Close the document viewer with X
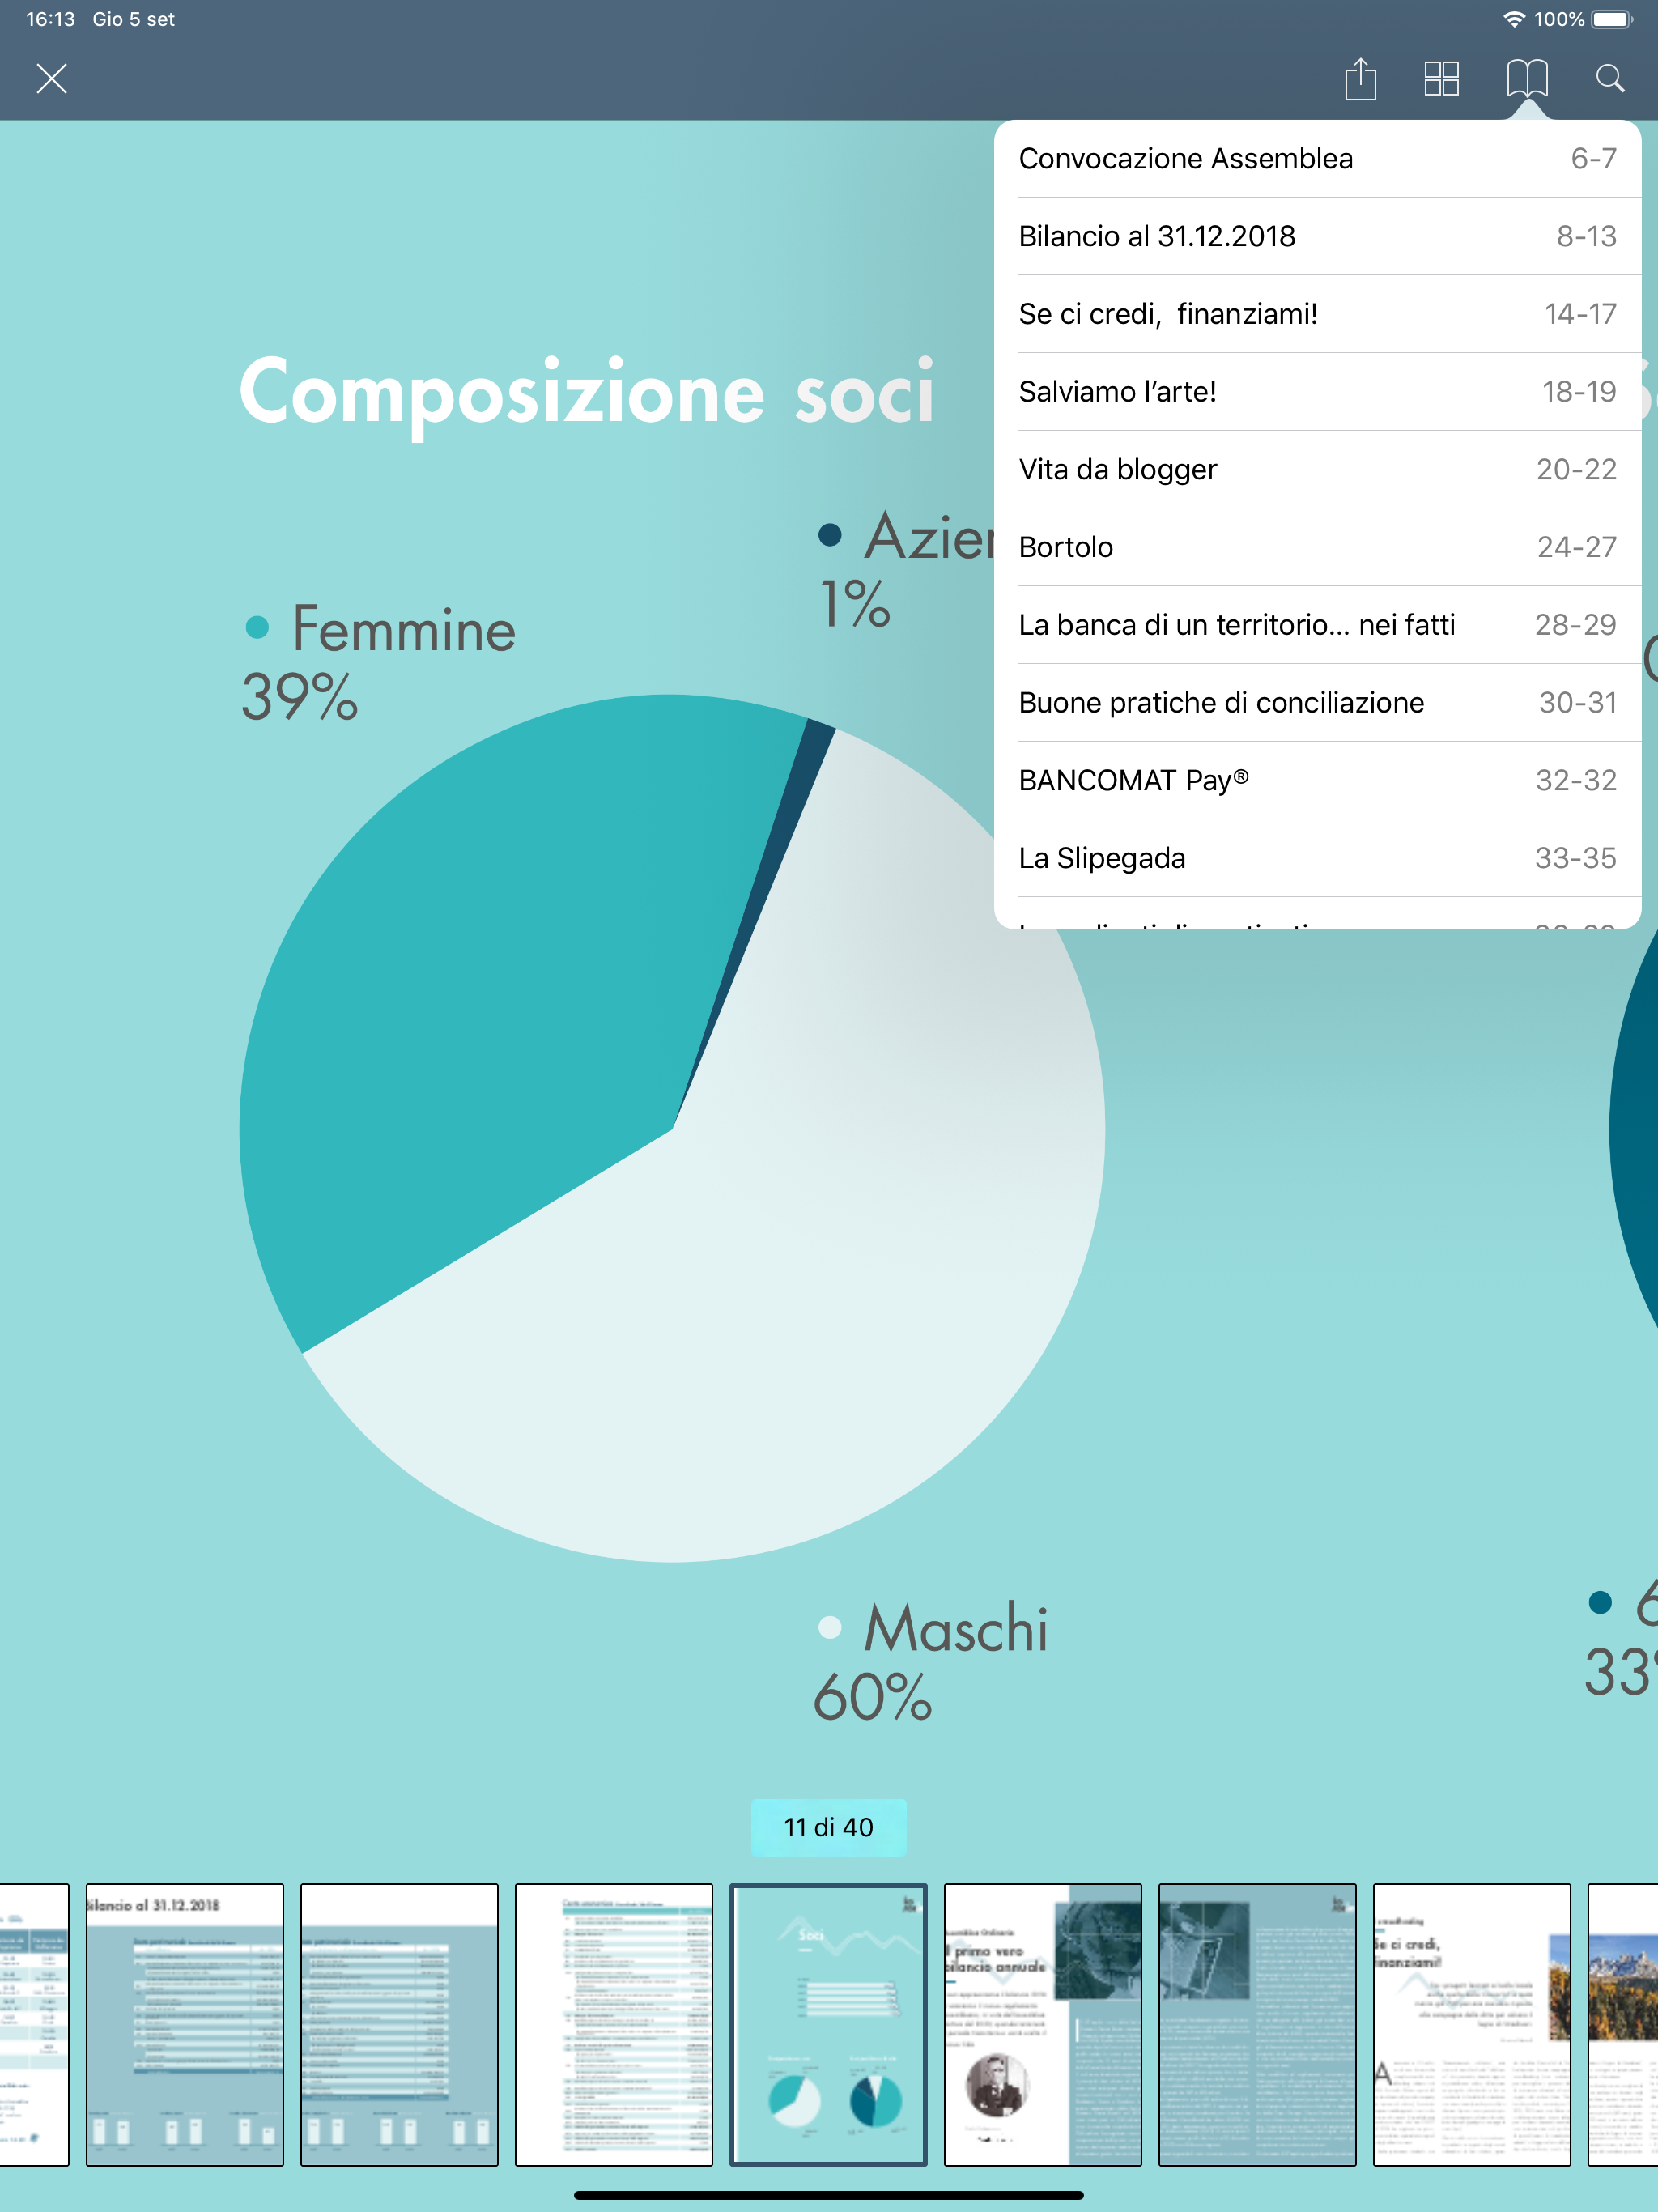Image resolution: width=1658 pixels, height=2212 pixels. 51,78
